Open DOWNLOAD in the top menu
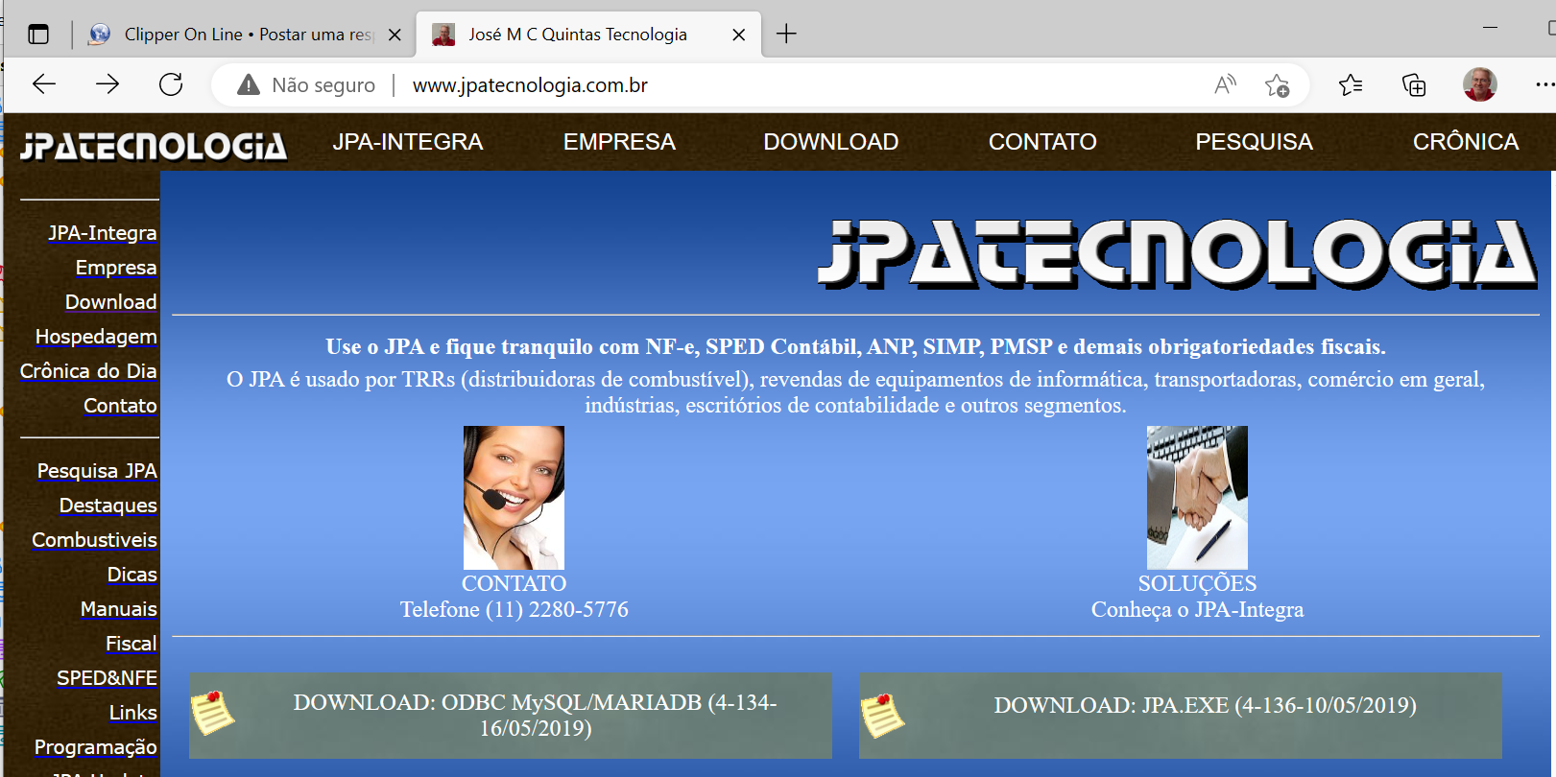 click(x=831, y=142)
